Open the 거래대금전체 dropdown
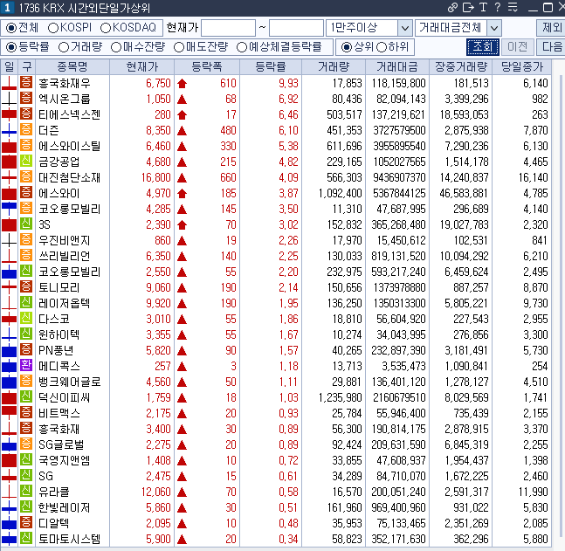The image size is (565, 551). 494,28
